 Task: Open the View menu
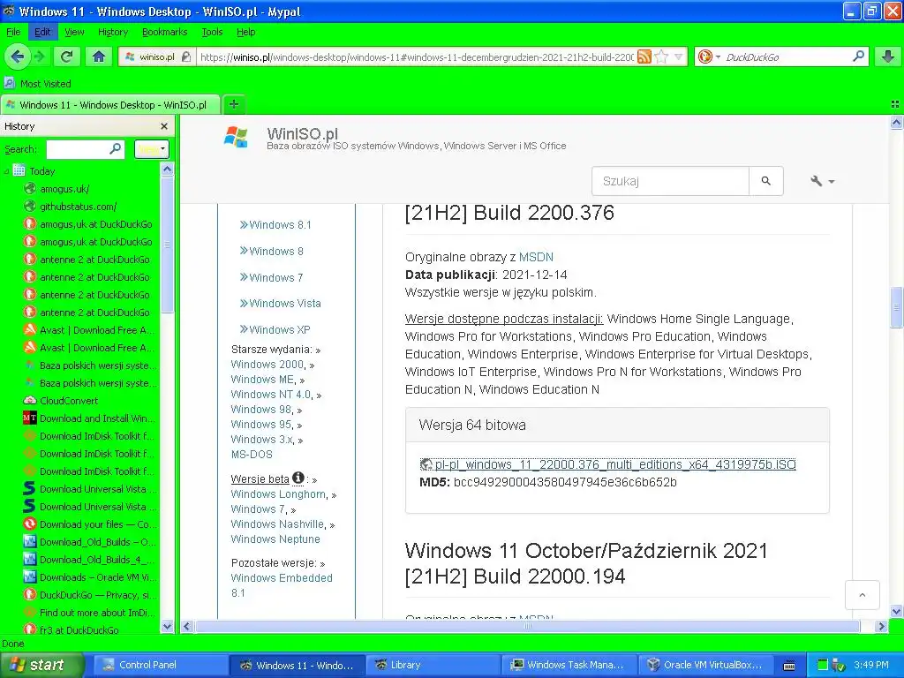click(x=74, y=32)
